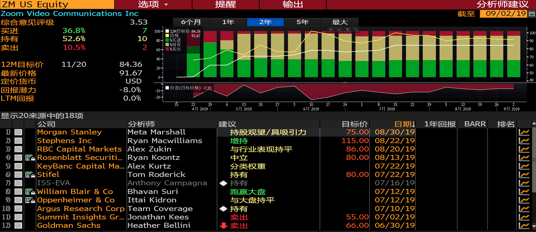Open chart icon for RBC Capital Markets row
The width and height of the screenshot is (536, 232).
point(524,149)
